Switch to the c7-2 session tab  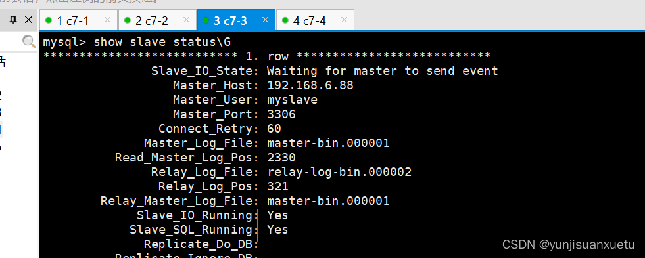(x=157, y=20)
